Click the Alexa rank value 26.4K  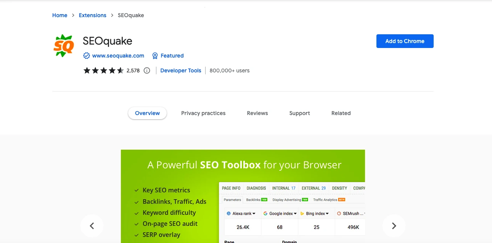(243, 227)
